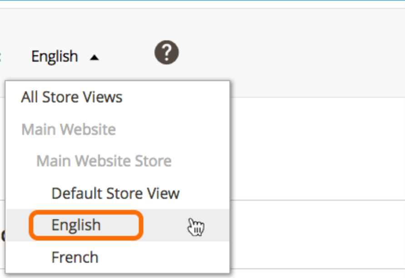Click the greyed-out Main Website Store entry

tap(104, 161)
